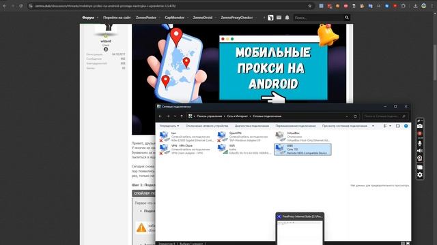Screen dimensions: 437x245
Task: Open the Chrome three-dot menu
Action: [432, 6]
